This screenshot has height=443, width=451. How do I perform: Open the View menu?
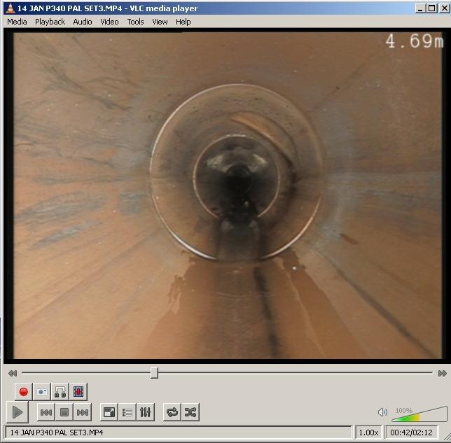pos(160,22)
